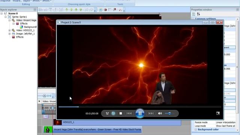Collapse the Scene 0 tree node
The image size is (240, 135).
point(1,13)
